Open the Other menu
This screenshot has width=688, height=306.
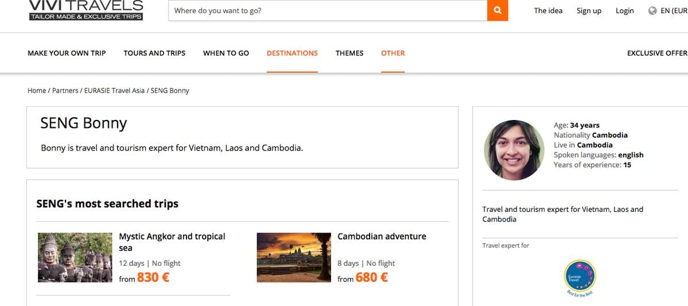pos(393,53)
